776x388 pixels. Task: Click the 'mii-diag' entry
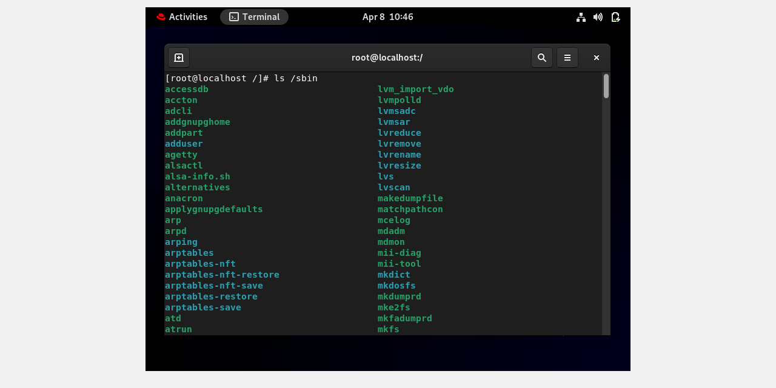(x=400, y=253)
